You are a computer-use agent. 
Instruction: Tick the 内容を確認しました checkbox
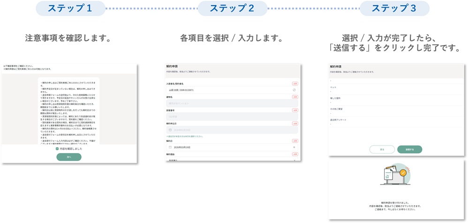57,148
